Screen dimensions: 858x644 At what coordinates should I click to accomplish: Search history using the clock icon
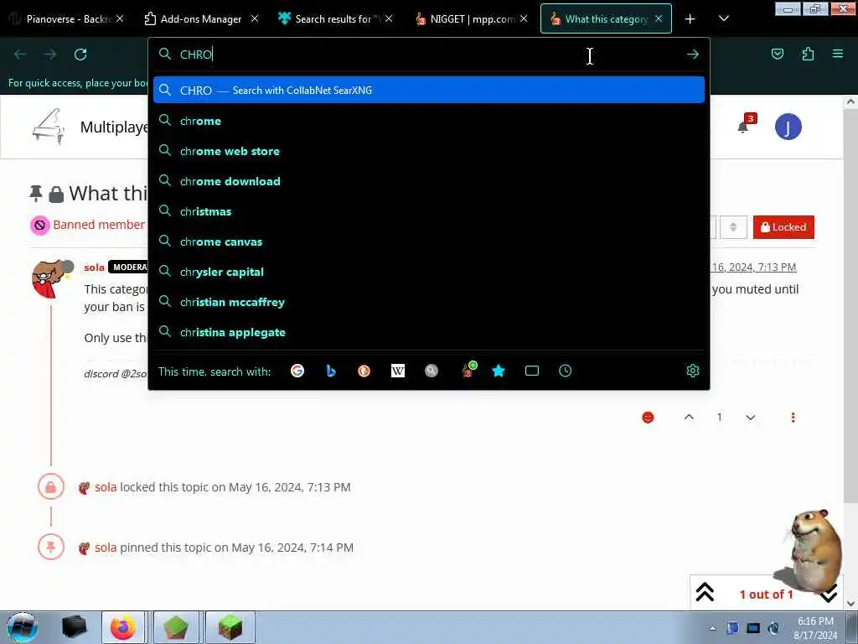tap(566, 371)
